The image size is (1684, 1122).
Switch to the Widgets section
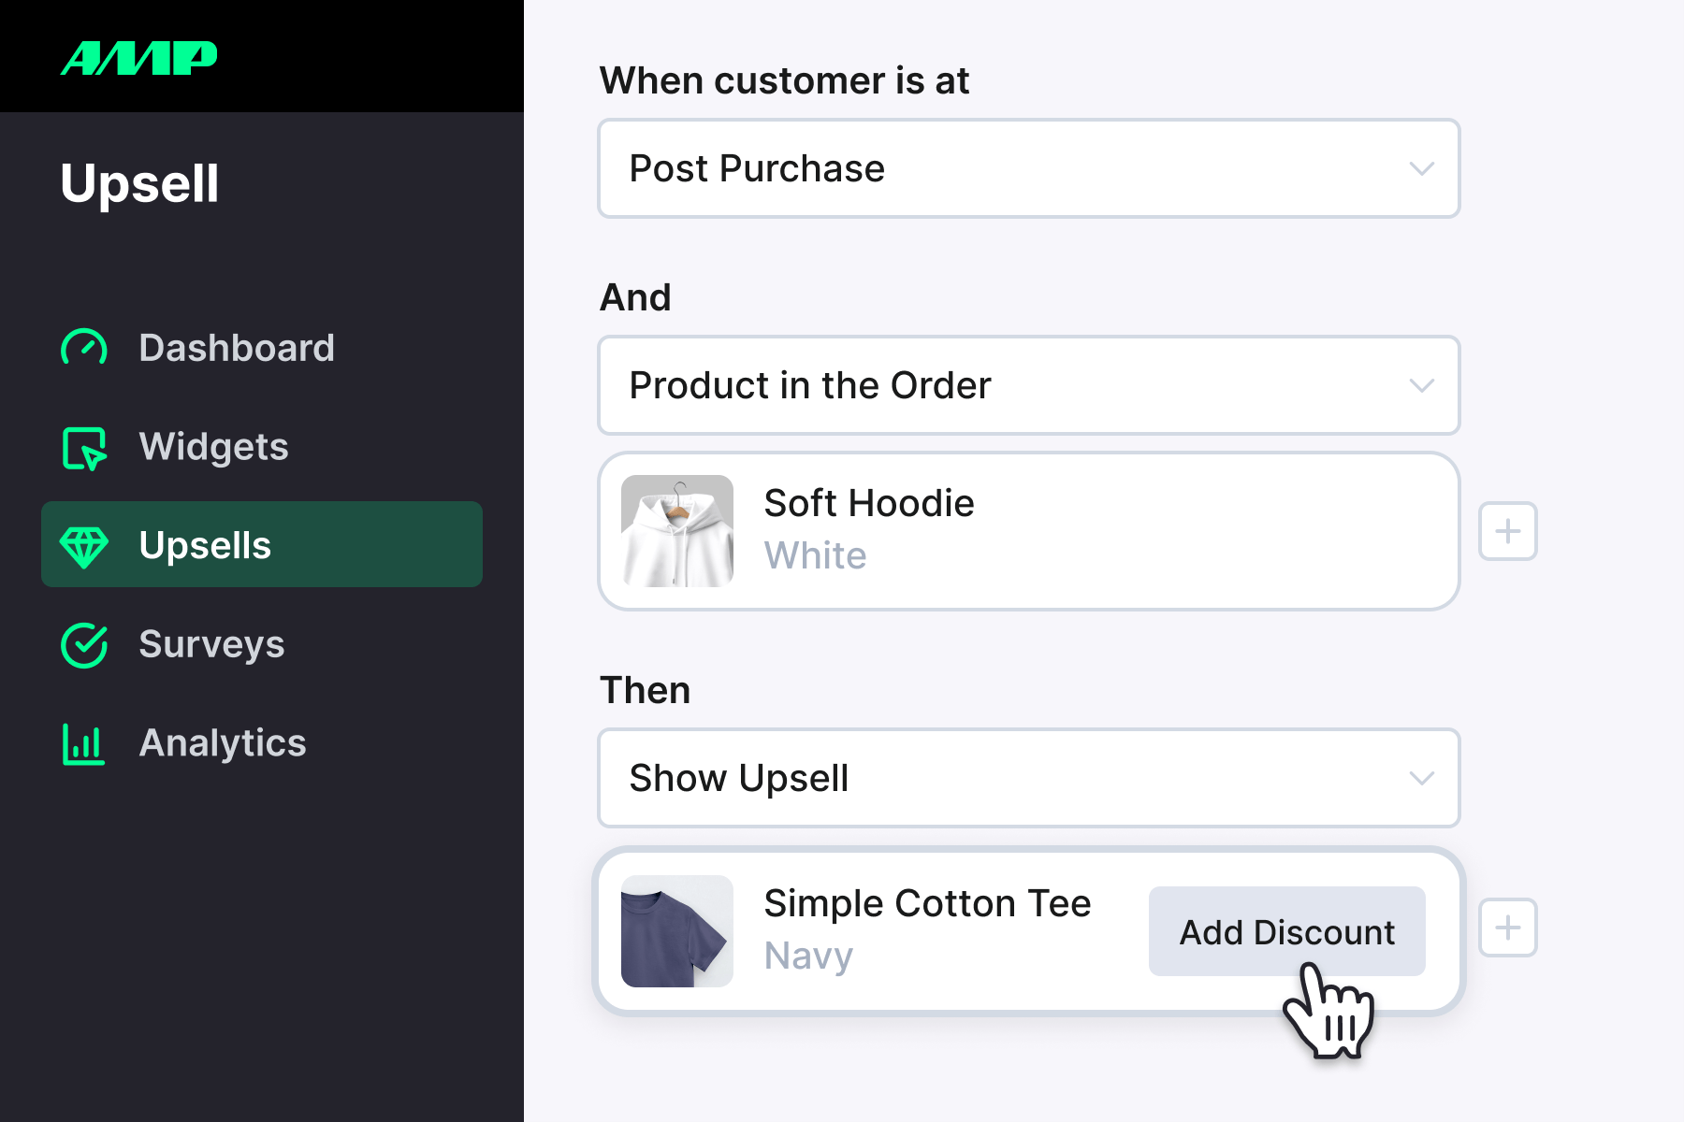214,447
